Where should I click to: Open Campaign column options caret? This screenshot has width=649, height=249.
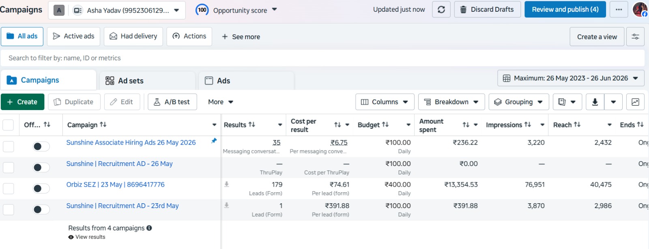point(214,125)
